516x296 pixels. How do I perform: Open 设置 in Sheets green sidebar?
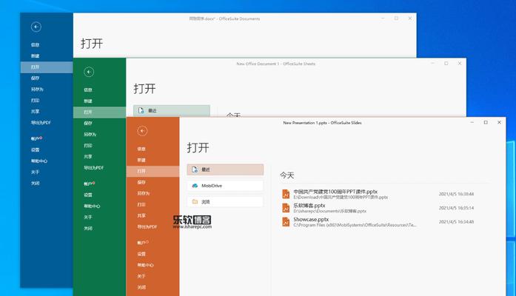(x=88, y=195)
